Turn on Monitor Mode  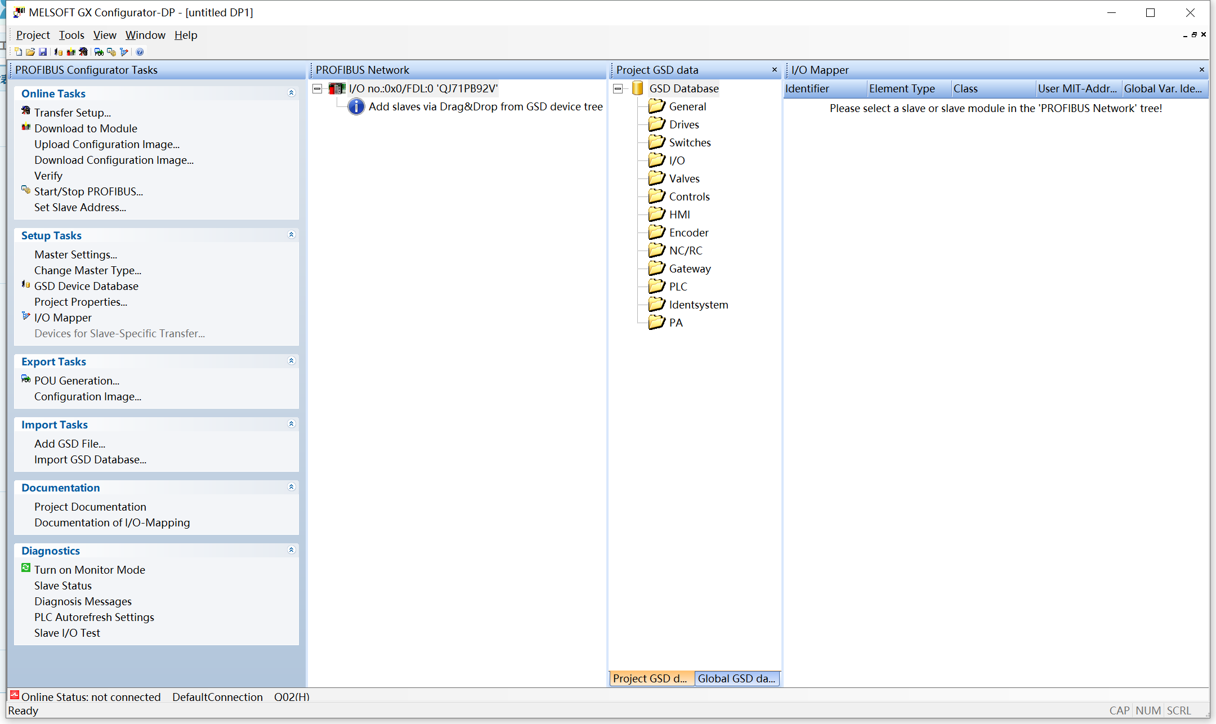coord(90,570)
